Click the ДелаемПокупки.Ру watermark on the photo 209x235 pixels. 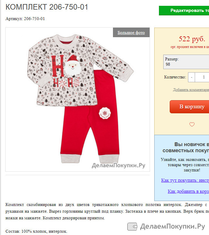[x=118, y=166]
